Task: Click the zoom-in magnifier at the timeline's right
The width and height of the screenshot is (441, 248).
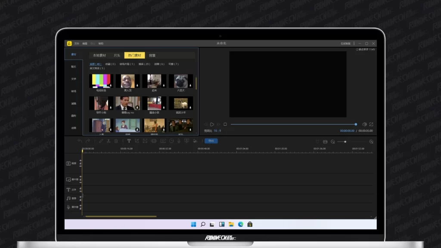Action: (371, 142)
